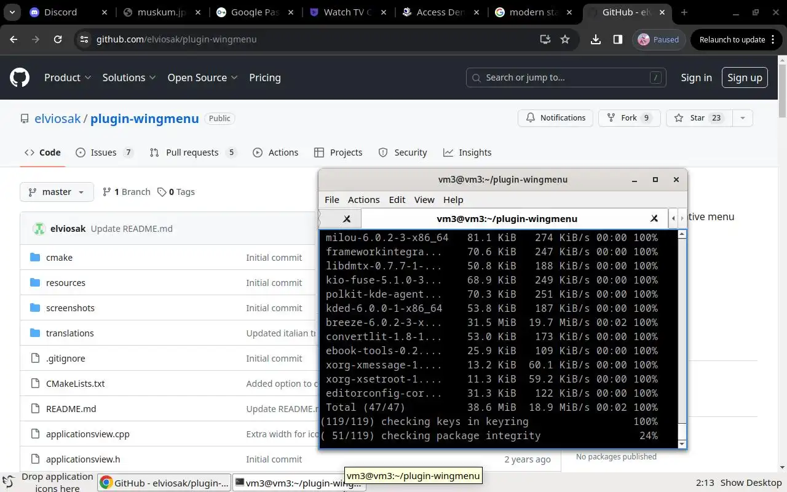The image size is (787, 492).
Task: Expand the Solutions menu on GitHub
Action: tap(129, 77)
